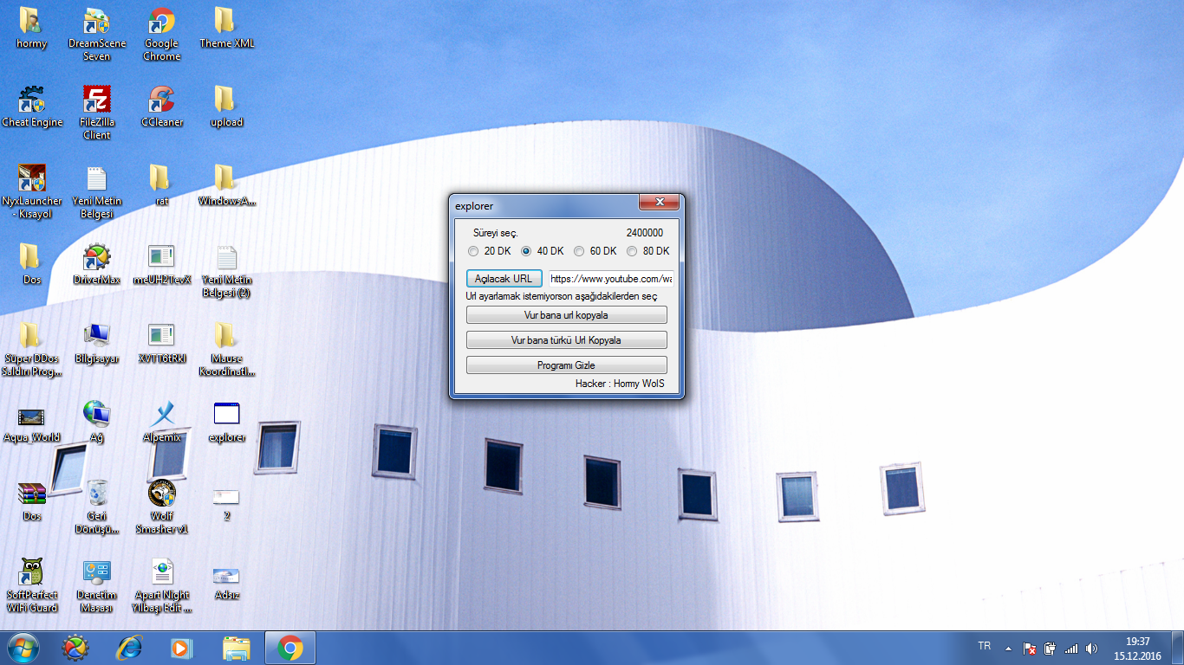Select the Ağ network icon
1184x665 pixels.
(97, 423)
